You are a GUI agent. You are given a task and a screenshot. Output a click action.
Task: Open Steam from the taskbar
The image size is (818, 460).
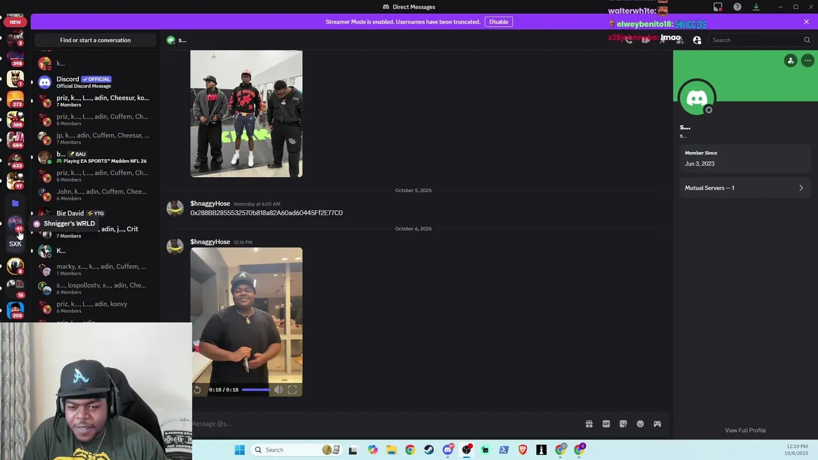coord(429,450)
